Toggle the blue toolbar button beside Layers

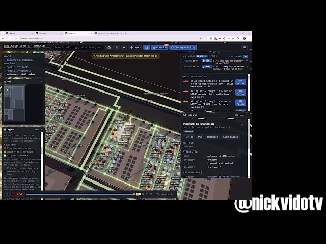[146, 47]
